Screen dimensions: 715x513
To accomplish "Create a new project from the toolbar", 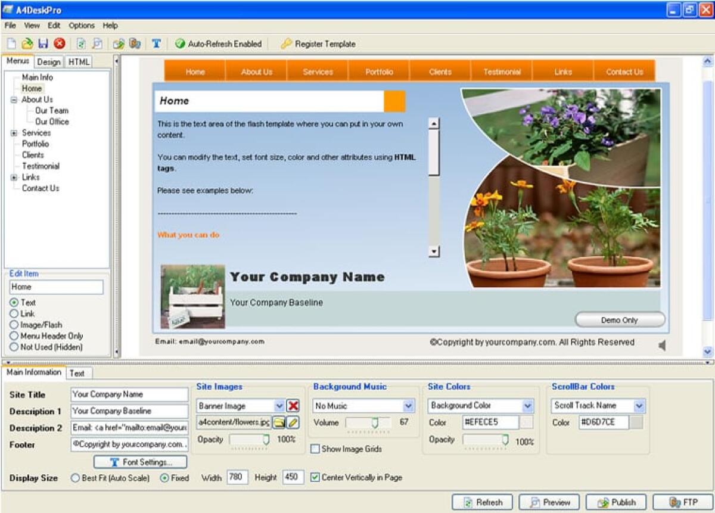I will [x=11, y=43].
